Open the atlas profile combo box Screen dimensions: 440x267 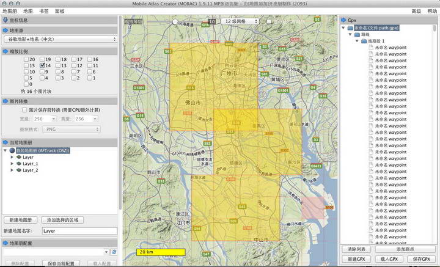[56, 252]
